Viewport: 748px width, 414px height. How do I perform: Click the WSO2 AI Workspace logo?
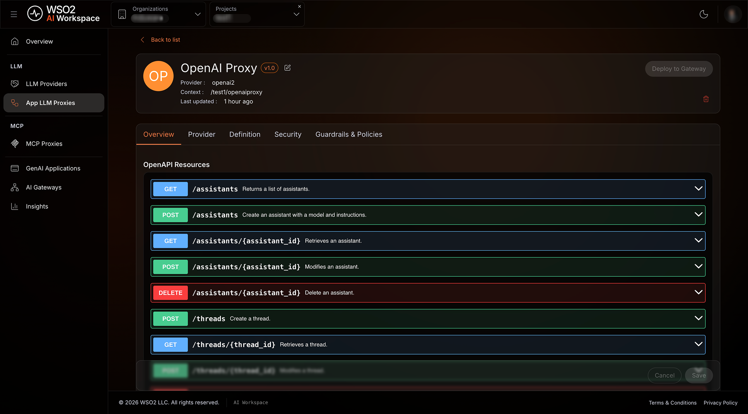(x=63, y=14)
